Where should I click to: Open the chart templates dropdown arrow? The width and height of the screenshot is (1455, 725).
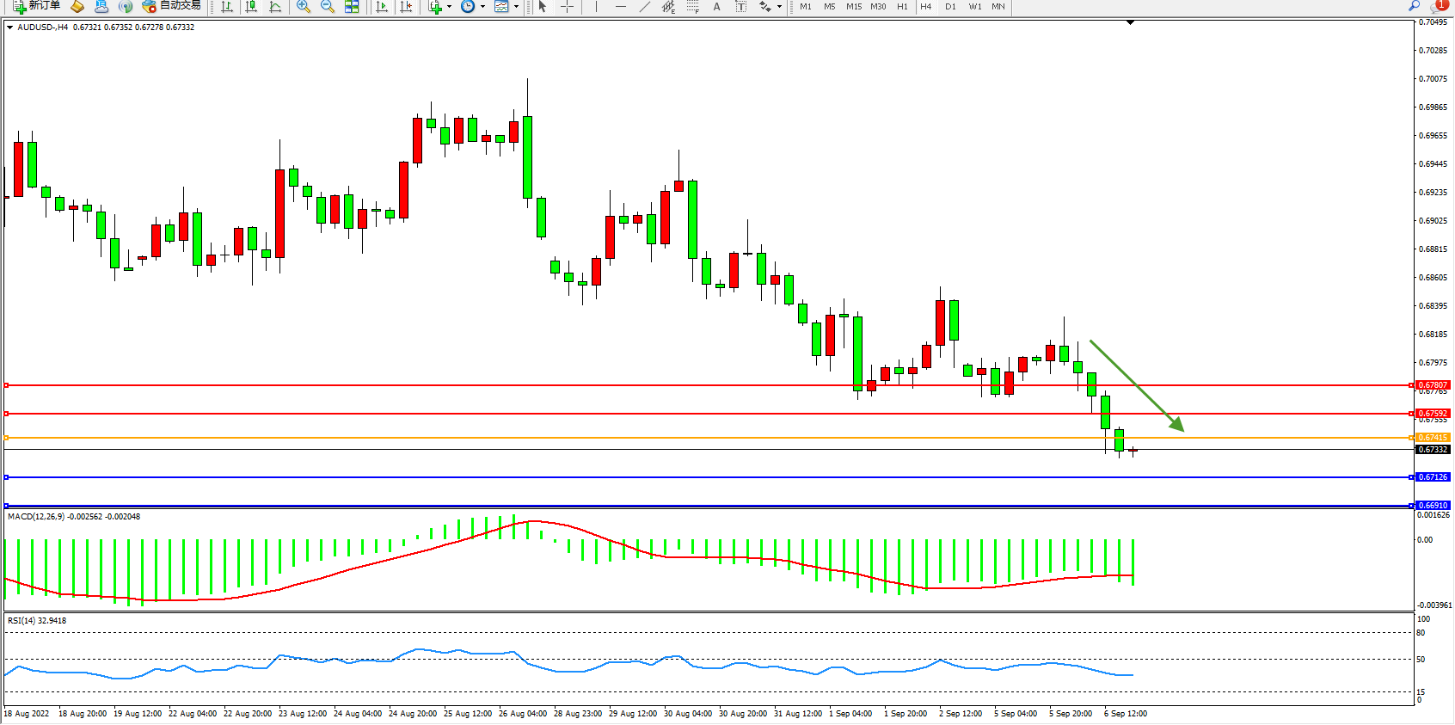pos(516,7)
